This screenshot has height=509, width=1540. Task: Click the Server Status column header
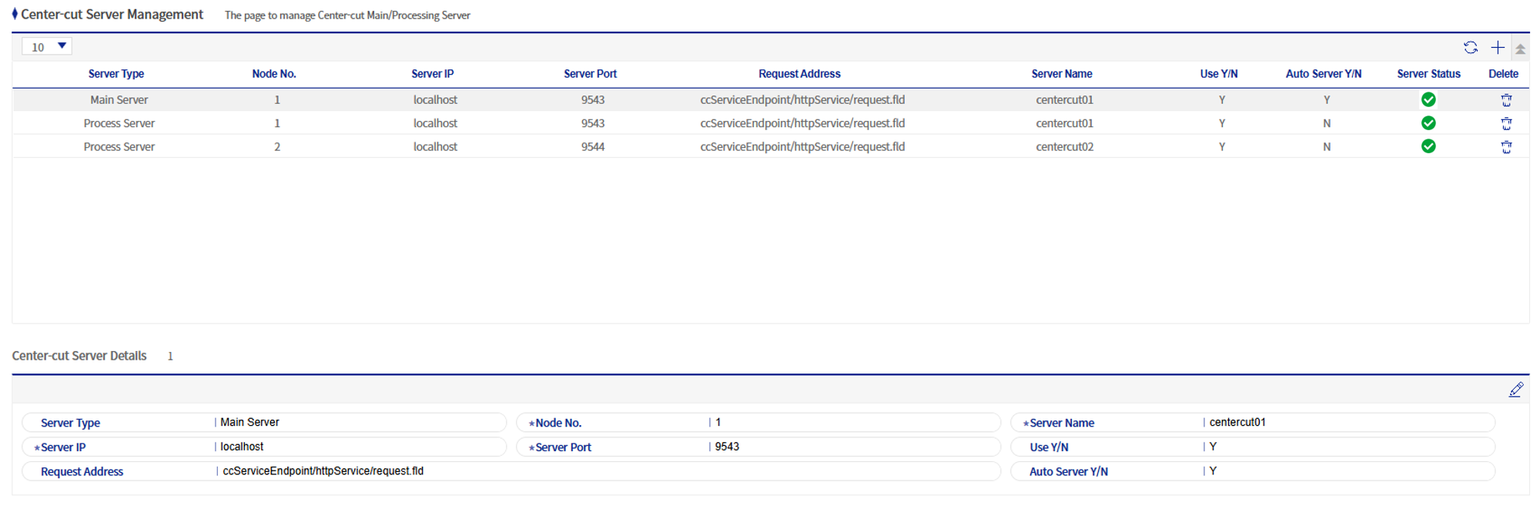coord(1428,74)
